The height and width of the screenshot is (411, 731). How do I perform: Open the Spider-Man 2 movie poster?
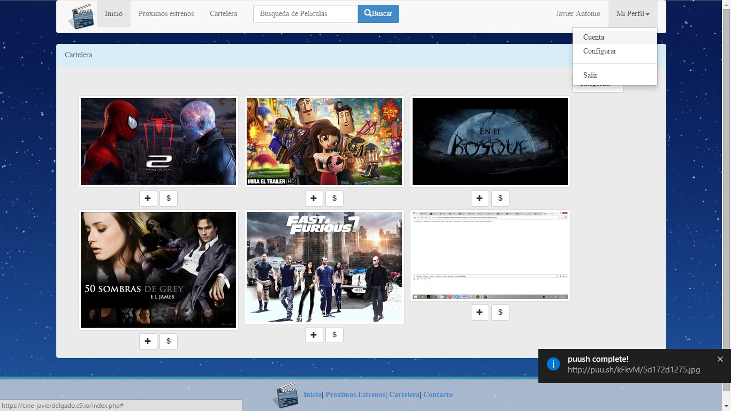[x=158, y=142]
